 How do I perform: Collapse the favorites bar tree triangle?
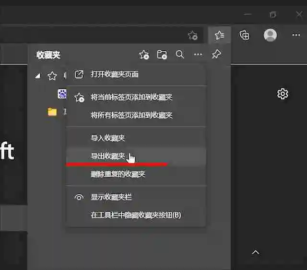[x=38, y=76]
